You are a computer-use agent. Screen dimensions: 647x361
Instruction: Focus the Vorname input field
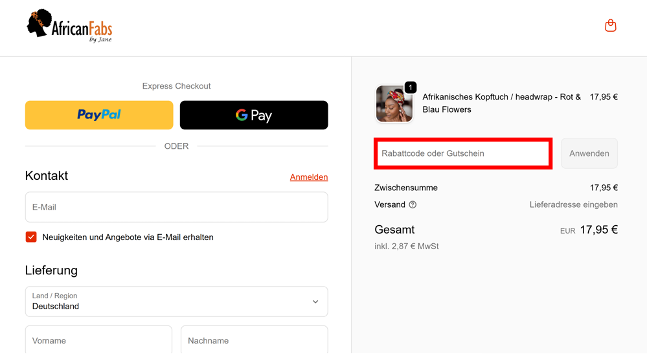(98, 340)
